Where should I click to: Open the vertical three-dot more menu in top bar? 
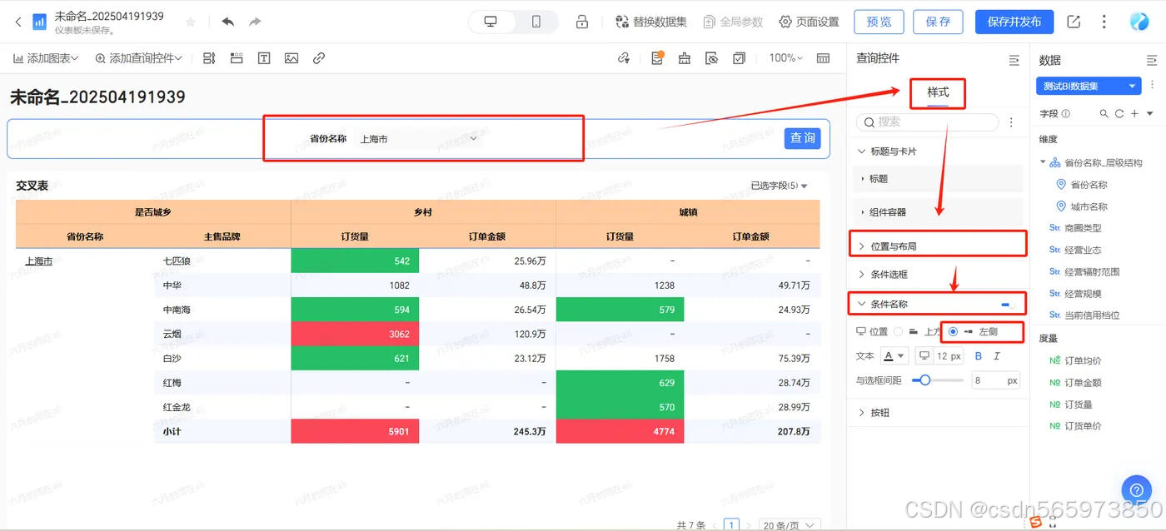click(x=1104, y=22)
